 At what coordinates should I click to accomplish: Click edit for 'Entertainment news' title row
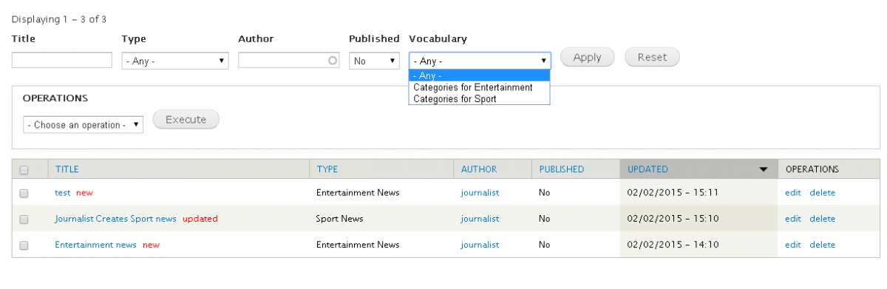coord(793,245)
